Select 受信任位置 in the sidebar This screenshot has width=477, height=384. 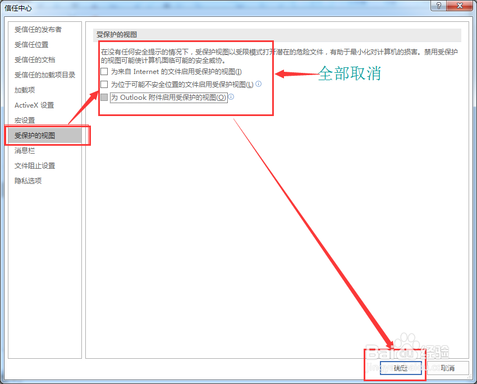click(x=31, y=45)
